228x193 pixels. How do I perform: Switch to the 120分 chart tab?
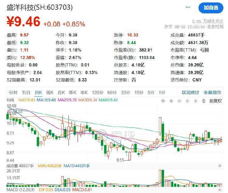98,92
